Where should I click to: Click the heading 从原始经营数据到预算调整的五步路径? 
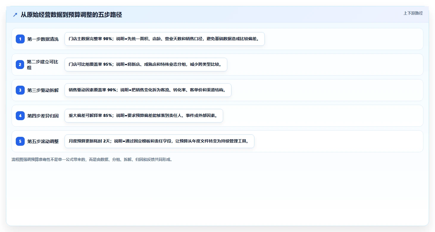pos(71,15)
